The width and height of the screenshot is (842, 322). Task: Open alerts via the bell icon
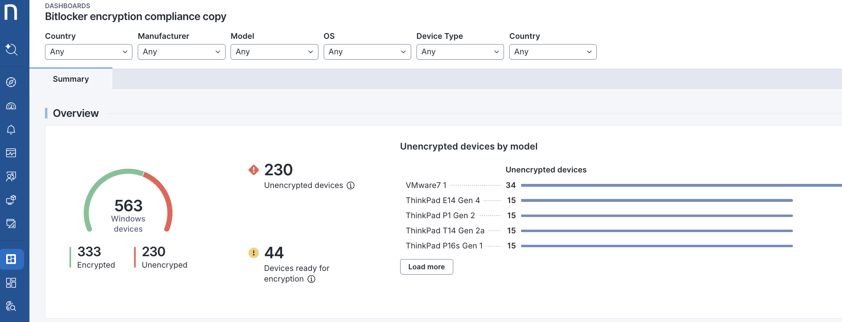pyautogui.click(x=11, y=130)
